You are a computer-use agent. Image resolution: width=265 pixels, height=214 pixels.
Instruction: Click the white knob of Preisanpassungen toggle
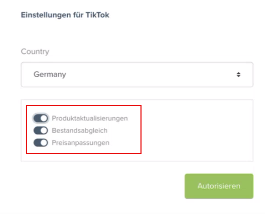coord(44,143)
